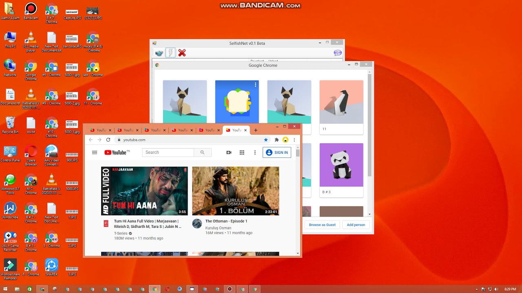
Task: Open the Opera icon in the taskbar
Action: click(167, 289)
